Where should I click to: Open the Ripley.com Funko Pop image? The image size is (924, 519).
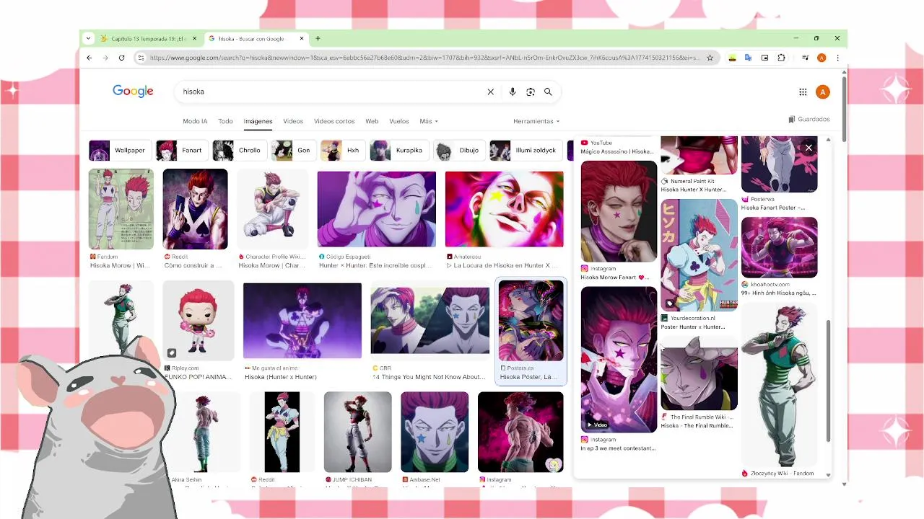pos(199,321)
